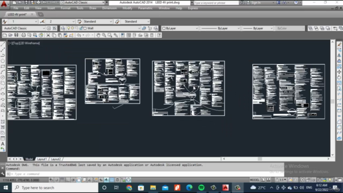
Task: Open the ByLayer linetype dropdown
Action: (x=220, y=28)
